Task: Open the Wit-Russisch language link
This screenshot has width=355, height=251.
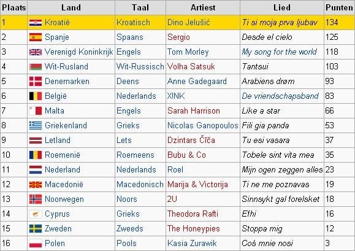Action: (140, 67)
